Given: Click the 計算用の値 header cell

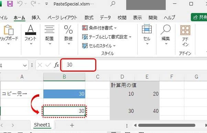Looking at the screenshot, I should 122,85.
